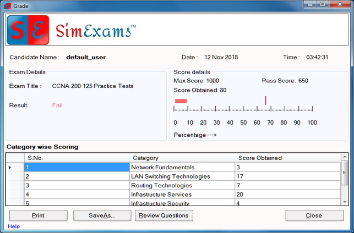Select the Routing Technologies cell
Screen dimensions: 354x233
pos(182,185)
